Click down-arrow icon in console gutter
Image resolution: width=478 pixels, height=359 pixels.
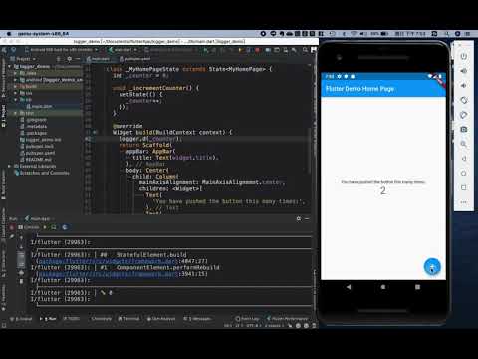point(21,247)
